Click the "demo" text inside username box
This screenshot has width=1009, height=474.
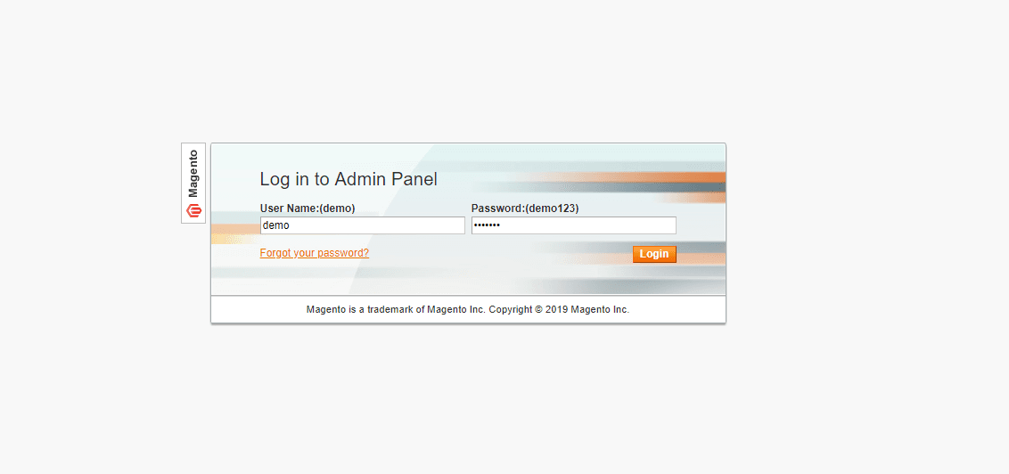[x=276, y=225]
